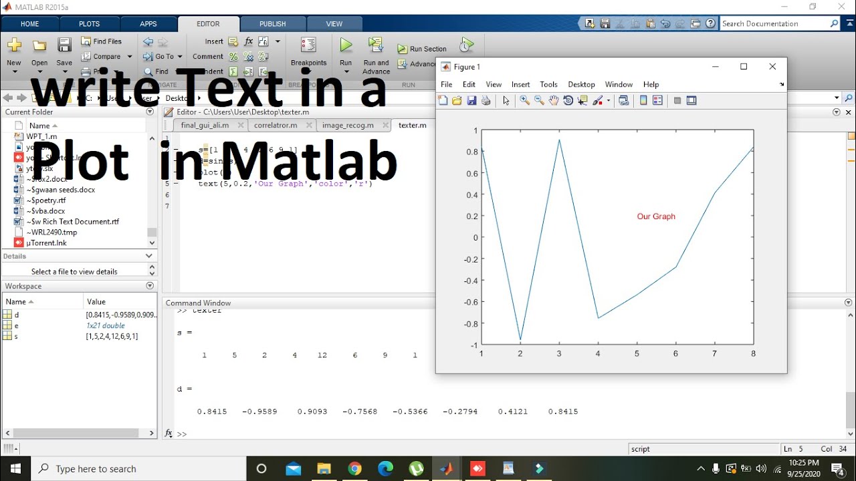Open the Go To dropdown
Screen dimensions: 856x481
pyautogui.click(x=163, y=57)
